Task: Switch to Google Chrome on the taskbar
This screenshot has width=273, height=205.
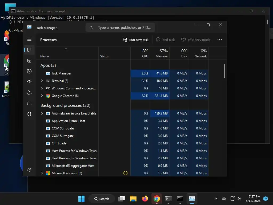Action: pyautogui.click(x=156, y=199)
